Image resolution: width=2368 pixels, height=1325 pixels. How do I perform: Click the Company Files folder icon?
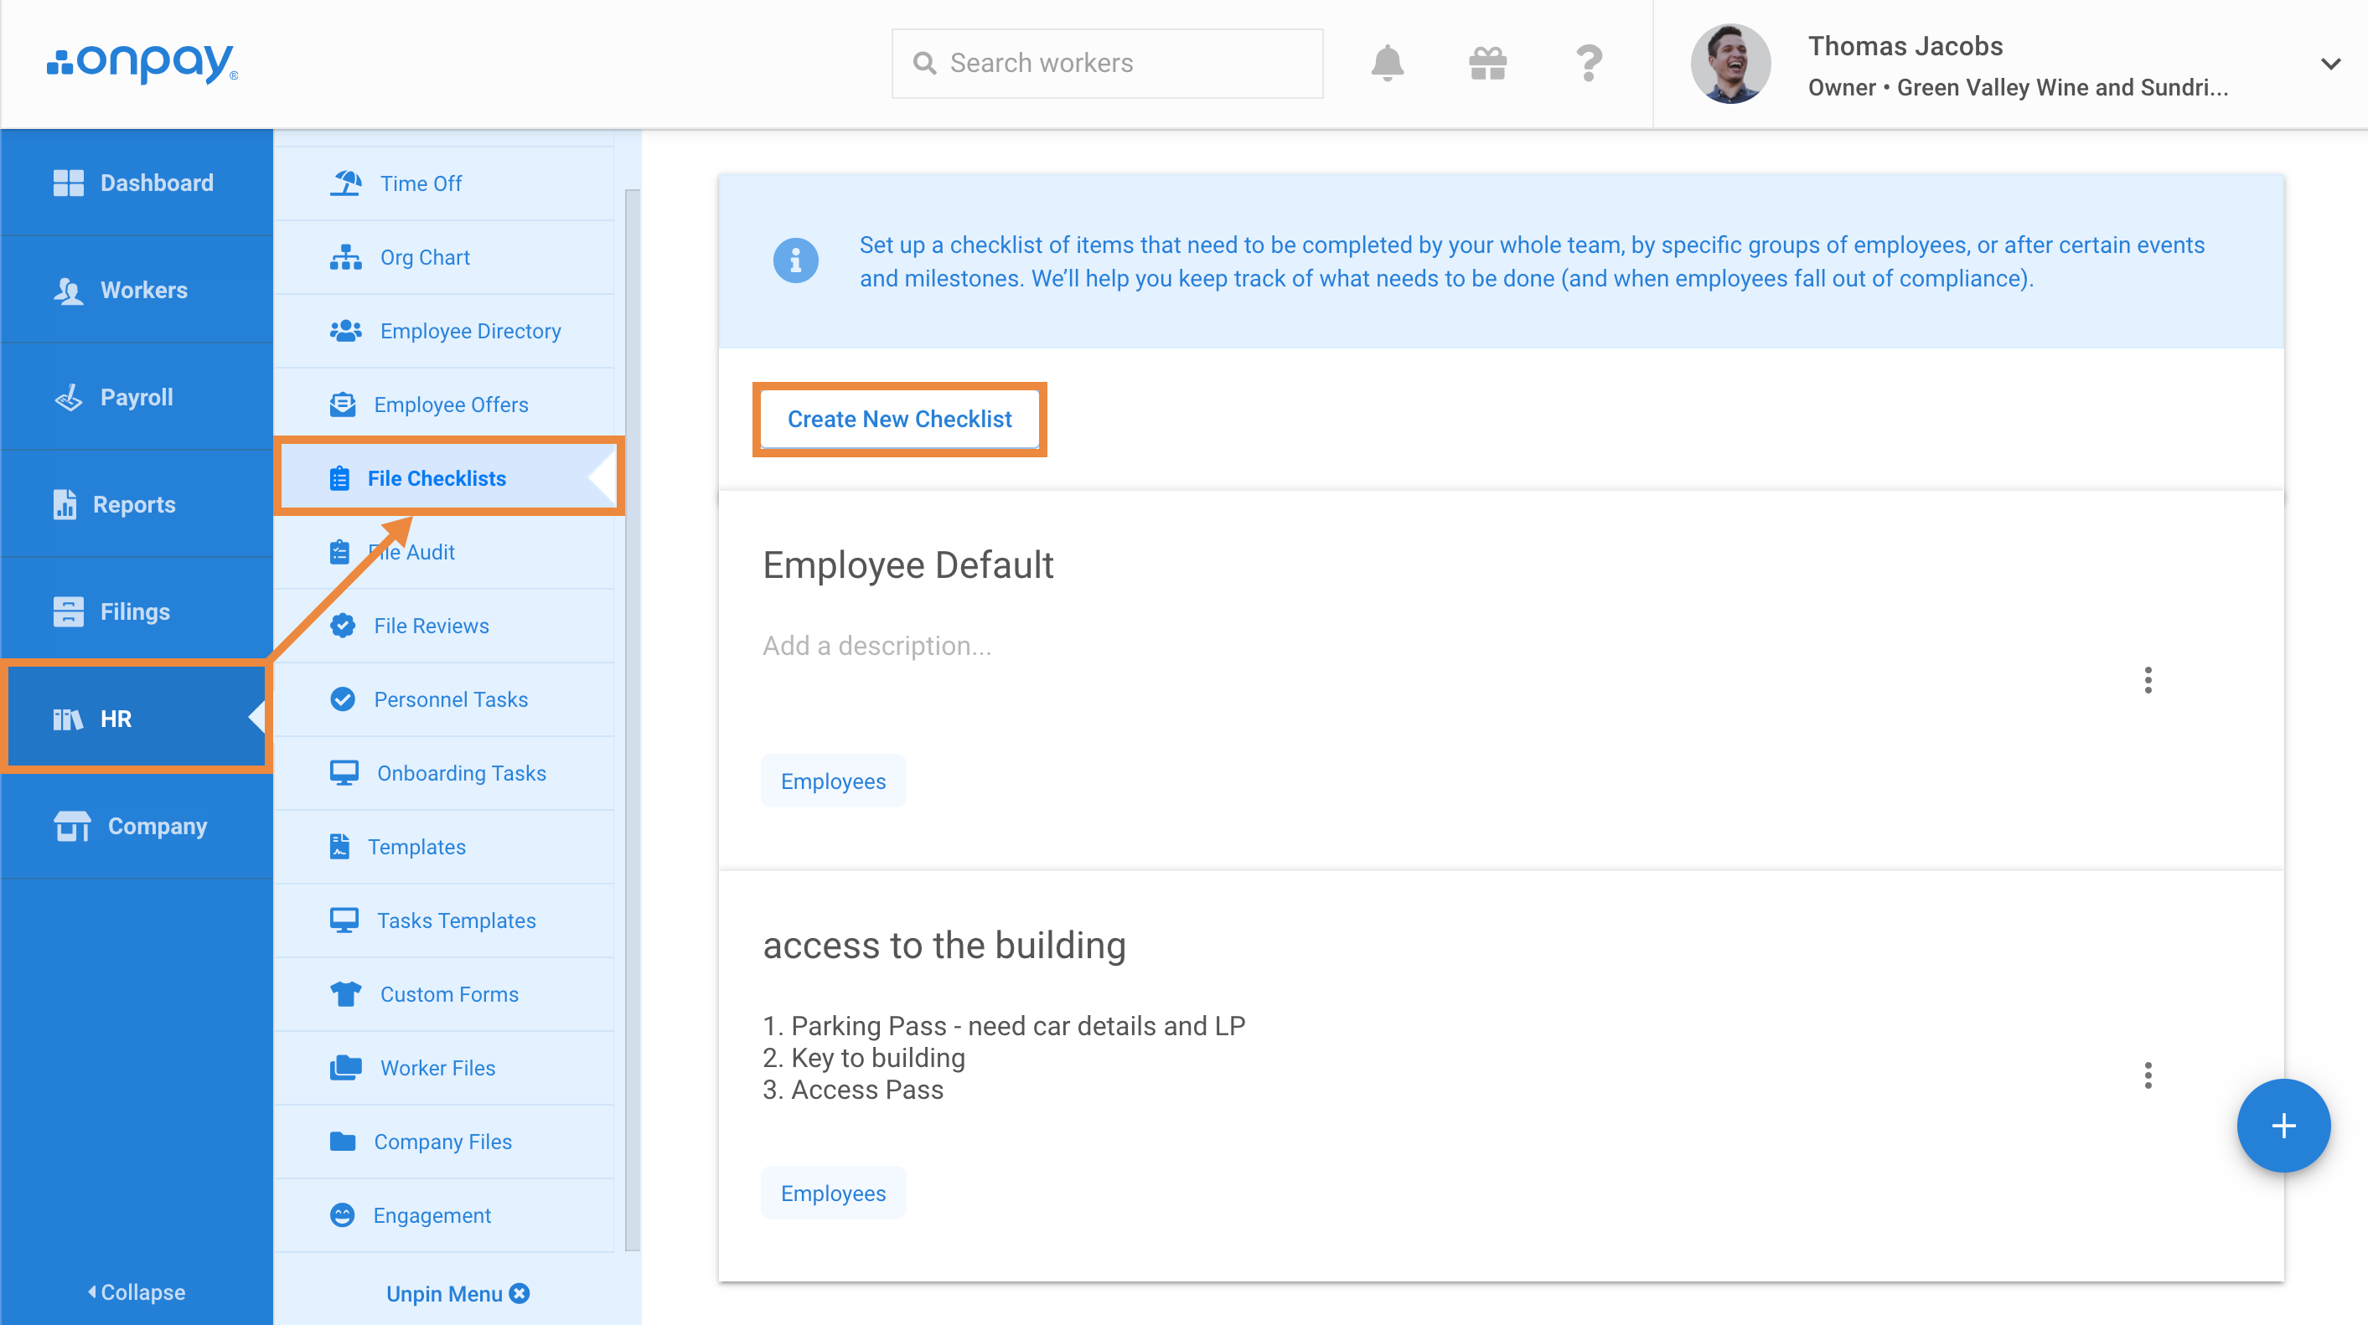(343, 1142)
